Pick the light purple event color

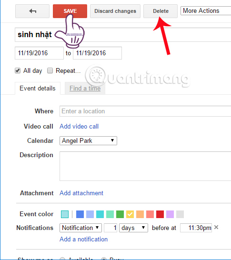coord(170,214)
